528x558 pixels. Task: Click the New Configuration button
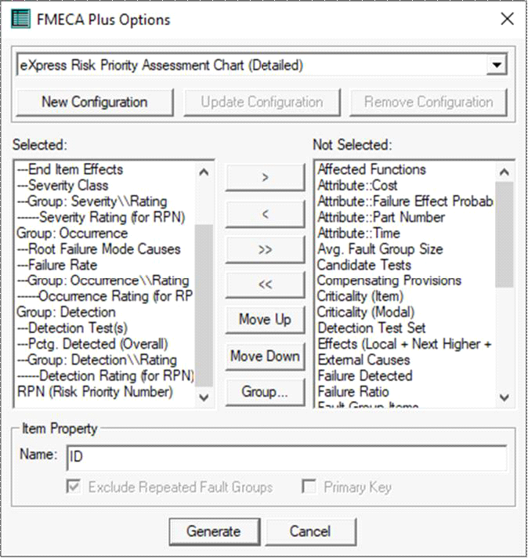[x=95, y=102]
